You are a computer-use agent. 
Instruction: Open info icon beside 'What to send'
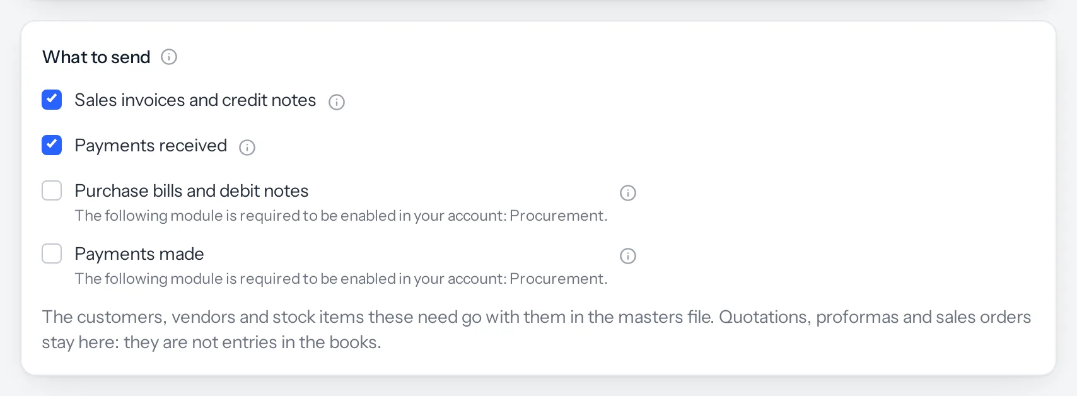[x=169, y=57]
